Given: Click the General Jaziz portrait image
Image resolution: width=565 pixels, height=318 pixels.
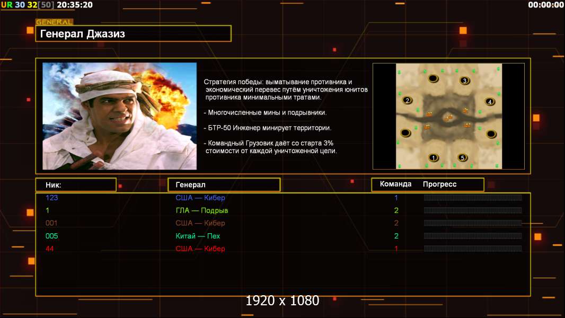Looking at the screenshot, I should 120,116.
